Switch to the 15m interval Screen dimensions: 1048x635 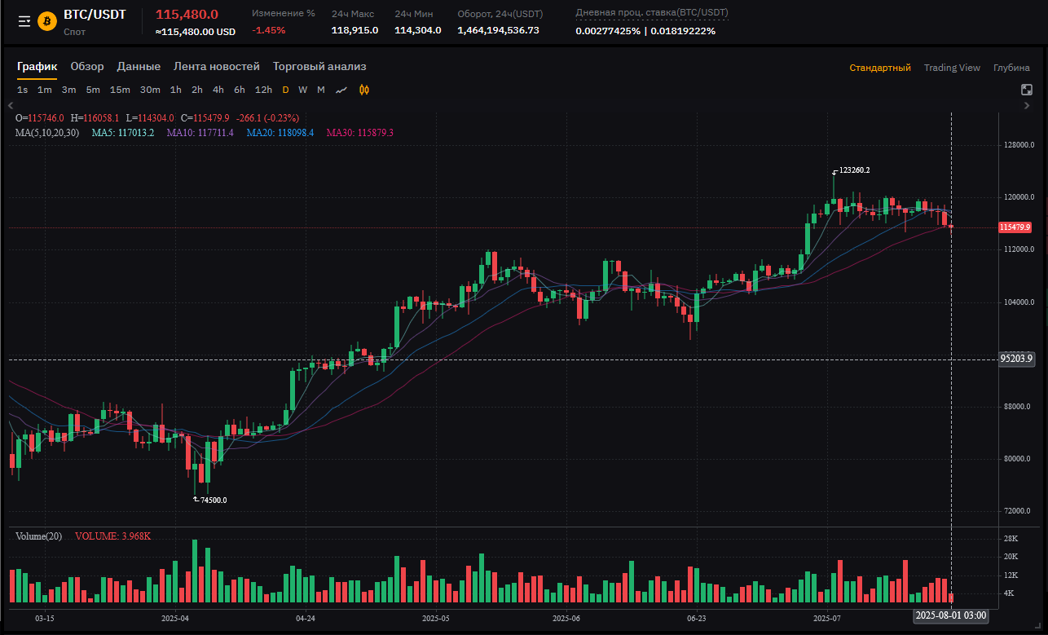[x=120, y=90]
